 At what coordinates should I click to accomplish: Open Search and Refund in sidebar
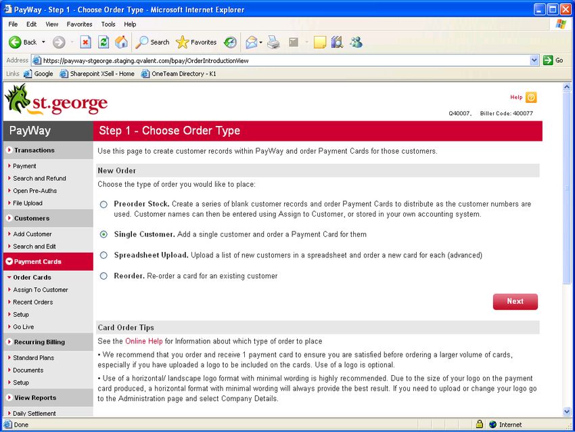(x=39, y=178)
